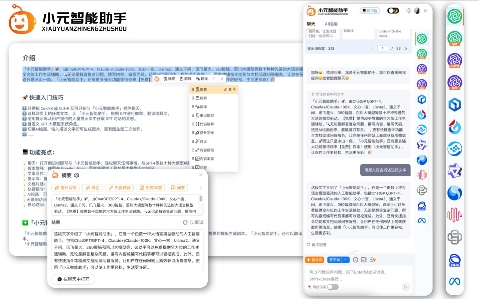The height and width of the screenshot is (299, 479).
Task: Switch to the AI绘画 tab
Action: [331, 24]
